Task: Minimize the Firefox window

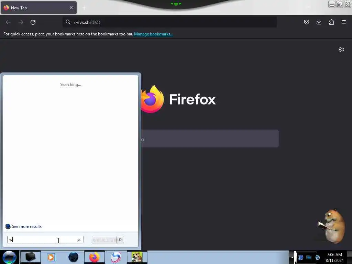Action: (x=332, y=4)
